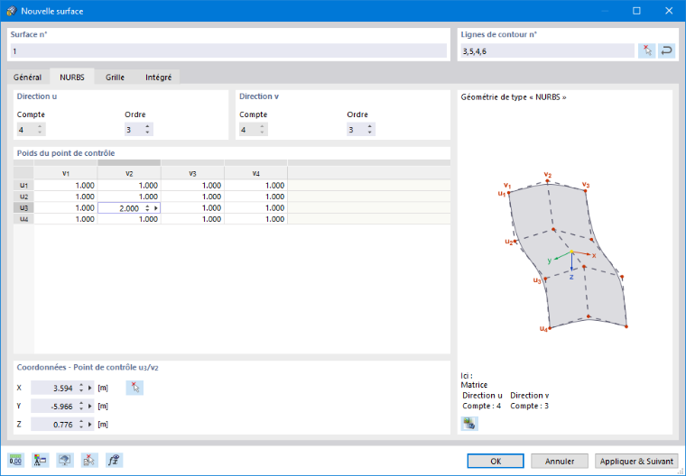
Task: Expand the X coordinate arrow menu
Action: [x=90, y=388]
